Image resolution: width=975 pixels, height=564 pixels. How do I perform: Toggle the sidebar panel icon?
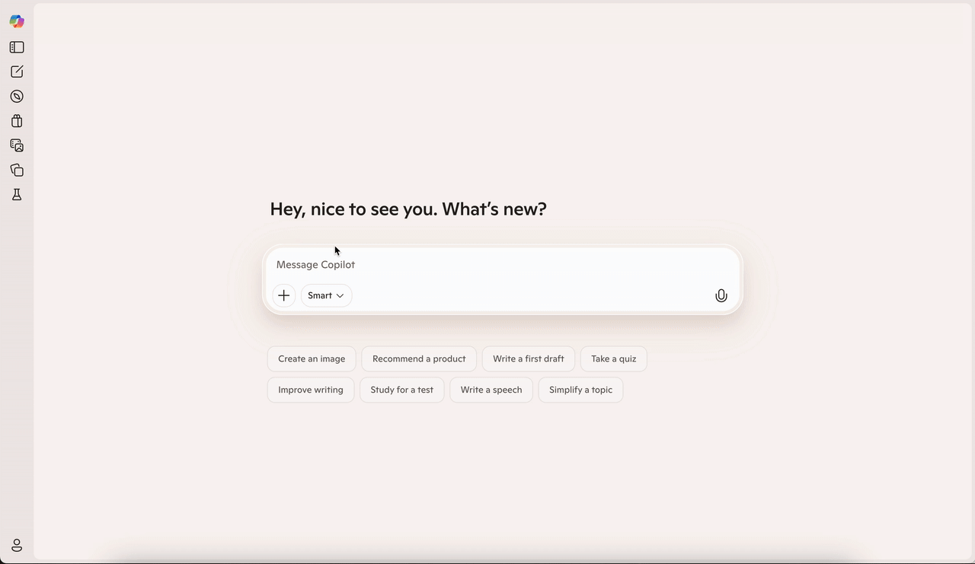[x=17, y=47]
